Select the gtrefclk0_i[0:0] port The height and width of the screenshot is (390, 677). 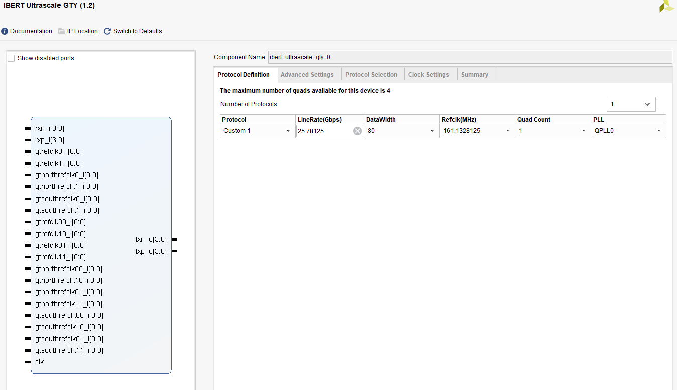(x=58, y=152)
